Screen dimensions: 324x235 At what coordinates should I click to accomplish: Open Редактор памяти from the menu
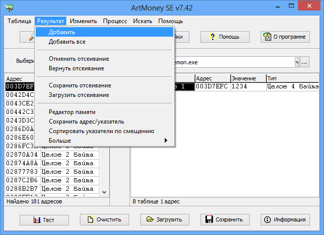point(104,112)
